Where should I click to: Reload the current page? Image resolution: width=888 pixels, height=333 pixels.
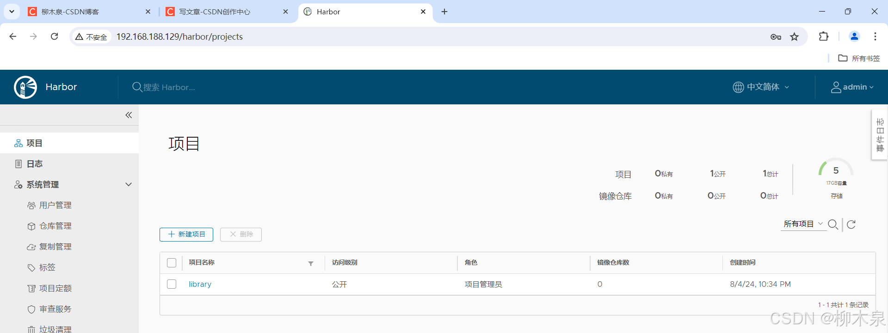tap(54, 36)
